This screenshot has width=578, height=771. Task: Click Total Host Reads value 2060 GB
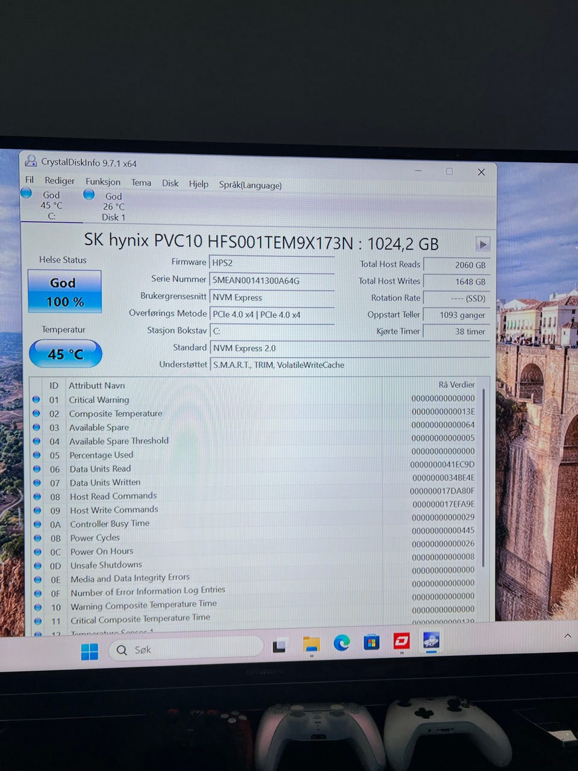coord(456,264)
